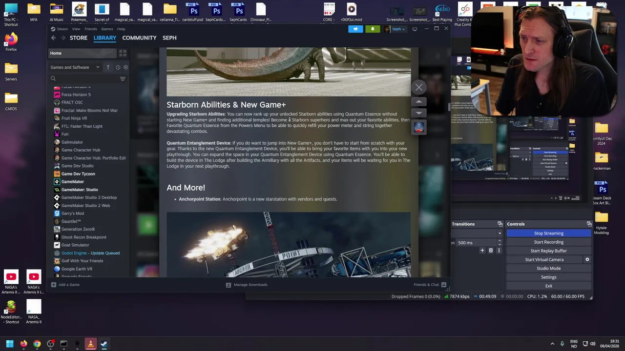Toggle library sort order arrow
This screenshot has height=351, width=625.
pyautogui.click(x=108, y=67)
